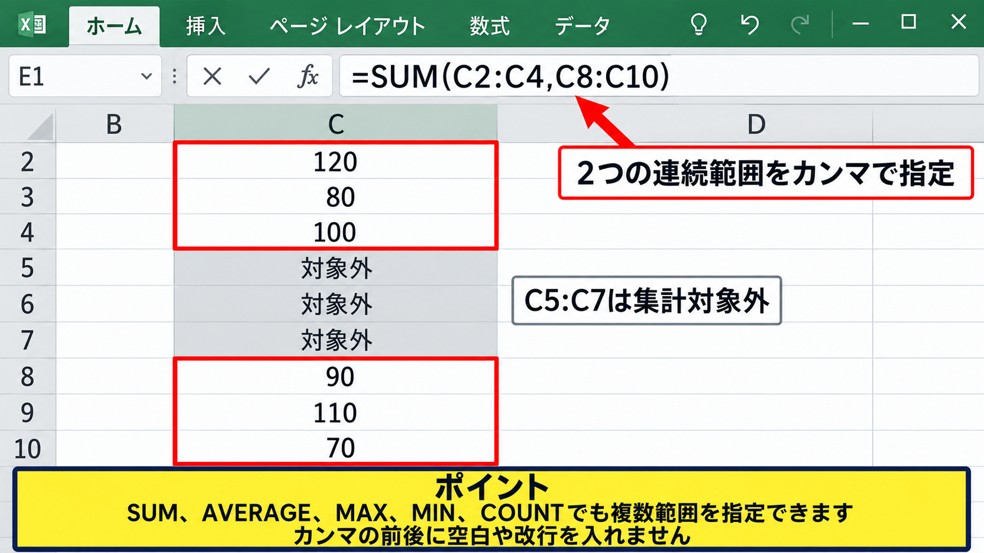Click the three-dot formula bar handle
The image size is (984, 553).
point(174,76)
